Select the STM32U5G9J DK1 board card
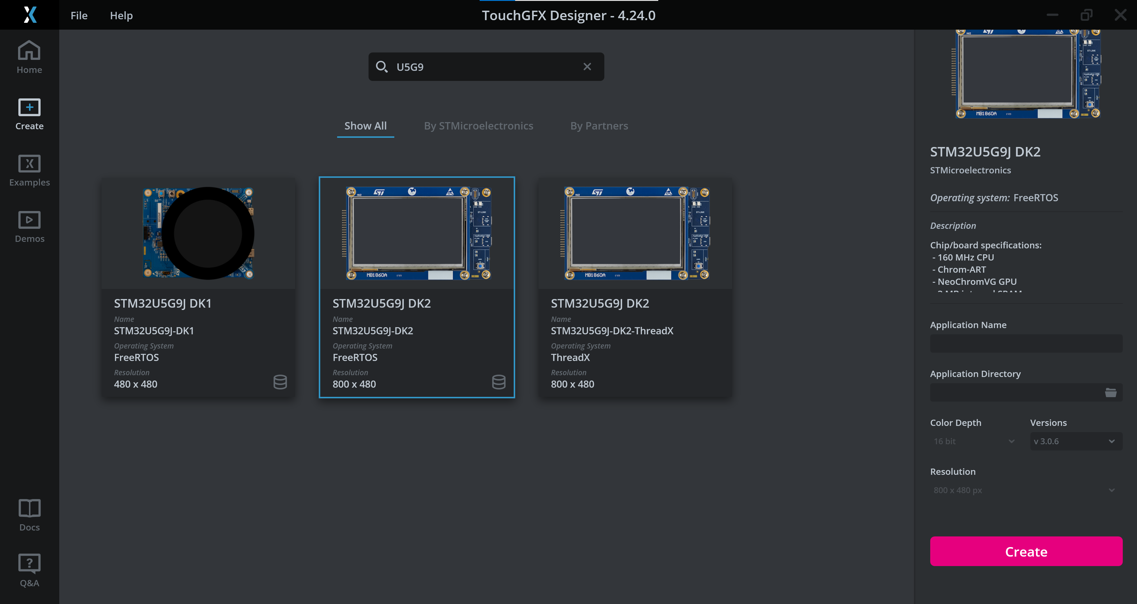Image resolution: width=1137 pixels, height=604 pixels. point(198,287)
